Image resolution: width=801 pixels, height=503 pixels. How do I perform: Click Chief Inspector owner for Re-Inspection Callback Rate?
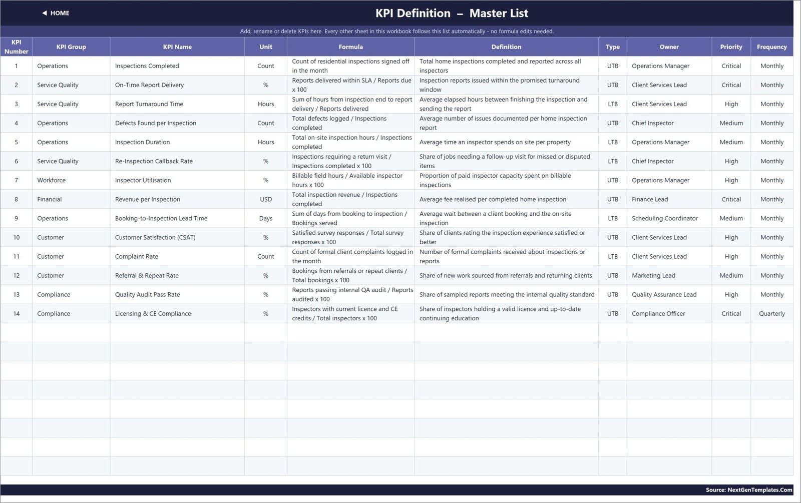[669, 161]
